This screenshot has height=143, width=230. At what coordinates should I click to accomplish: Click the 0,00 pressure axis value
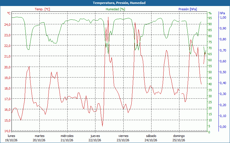(x=223, y=127)
